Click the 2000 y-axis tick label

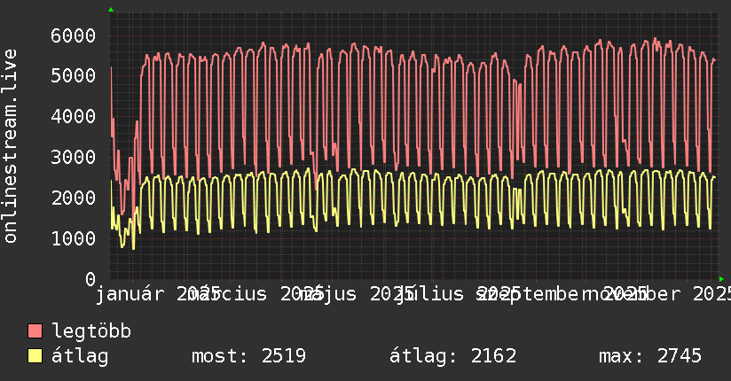coord(71,198)
